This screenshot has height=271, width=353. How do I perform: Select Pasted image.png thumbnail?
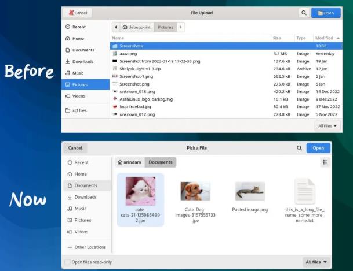tap(250, 191)
